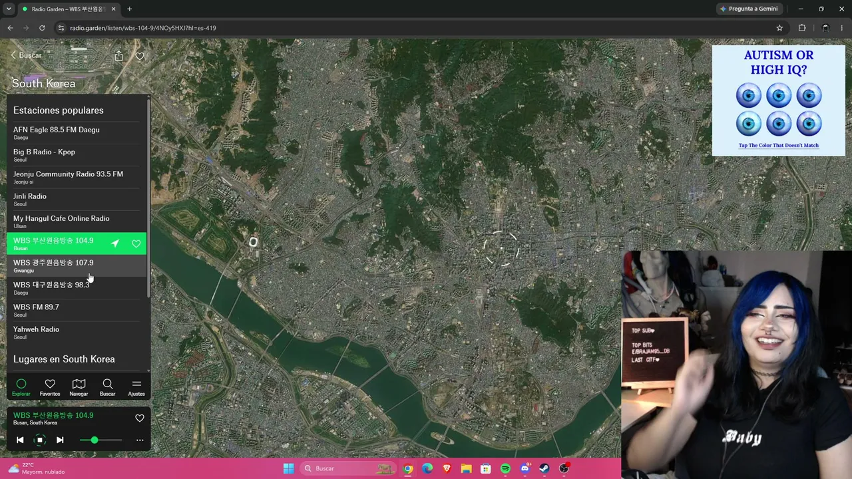
Task: Open Spotify from the taskbar
Action: [505, 468]
